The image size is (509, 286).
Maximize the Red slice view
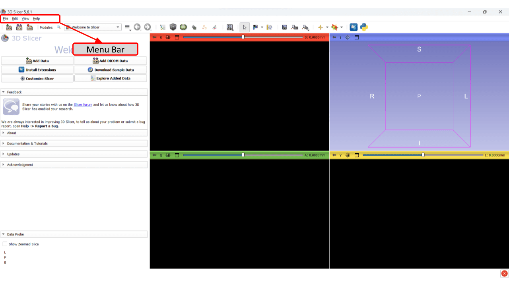pyautogui.click(x=177, y=37)
